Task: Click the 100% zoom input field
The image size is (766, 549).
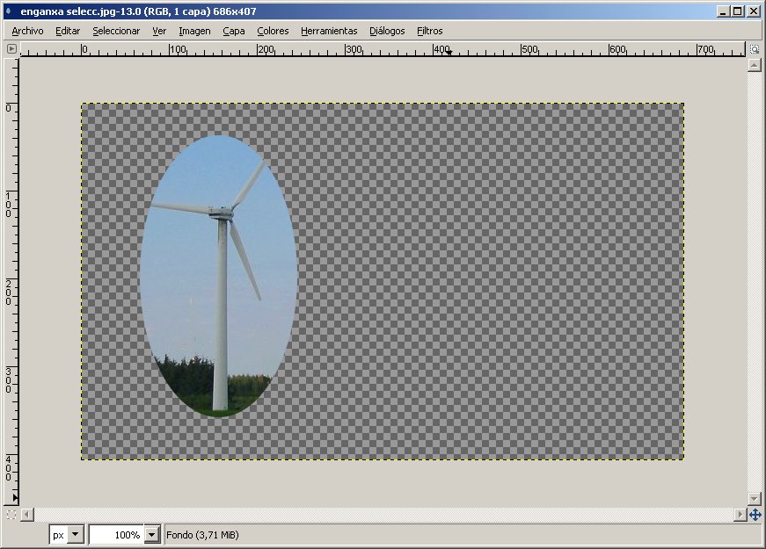Action: coord(117,535)
